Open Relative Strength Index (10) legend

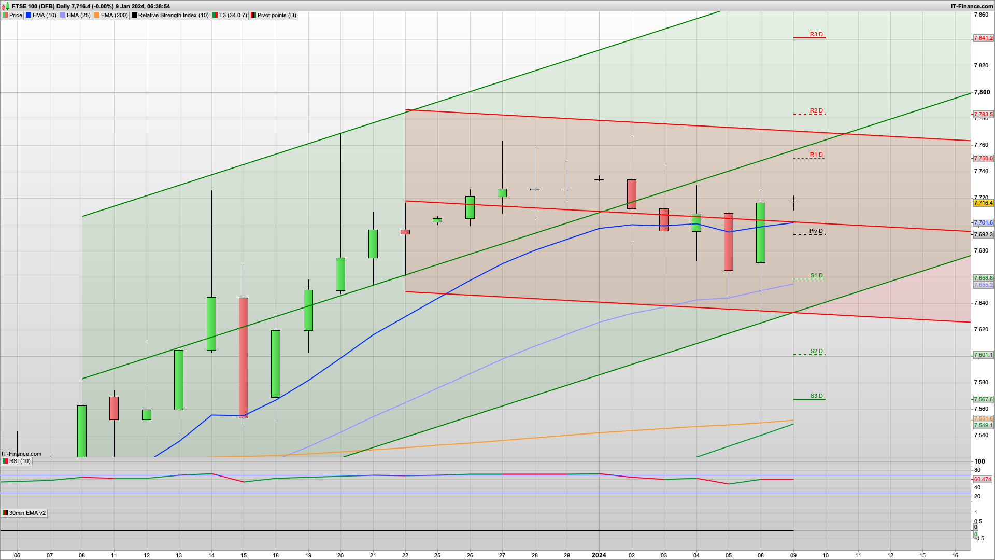coord(170,15)
